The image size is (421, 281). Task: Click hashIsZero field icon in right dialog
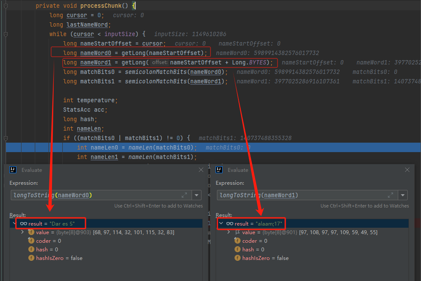(237, 258)
